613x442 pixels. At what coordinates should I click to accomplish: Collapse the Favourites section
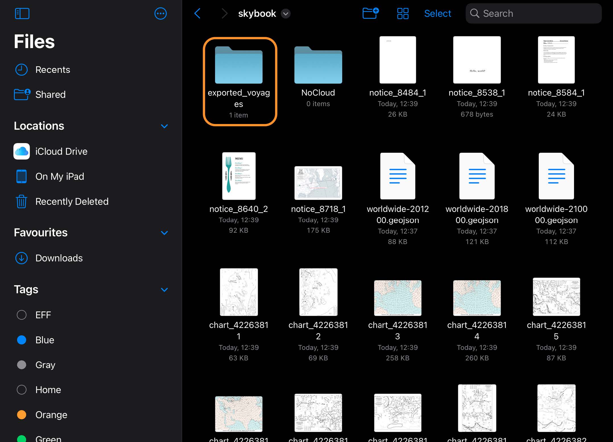tap(164, 233)
